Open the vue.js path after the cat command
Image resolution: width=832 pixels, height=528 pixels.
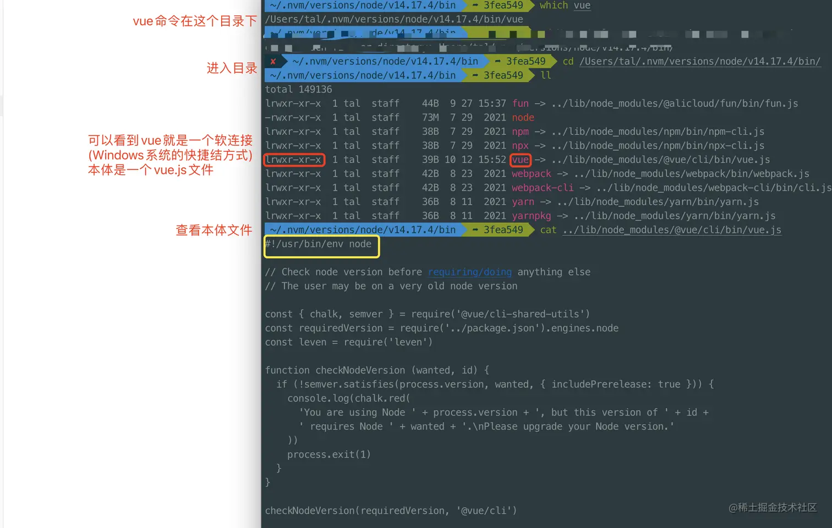point(671,230)
